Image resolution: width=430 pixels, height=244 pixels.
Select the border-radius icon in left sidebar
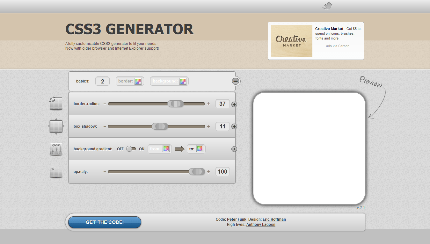point(56,104)
